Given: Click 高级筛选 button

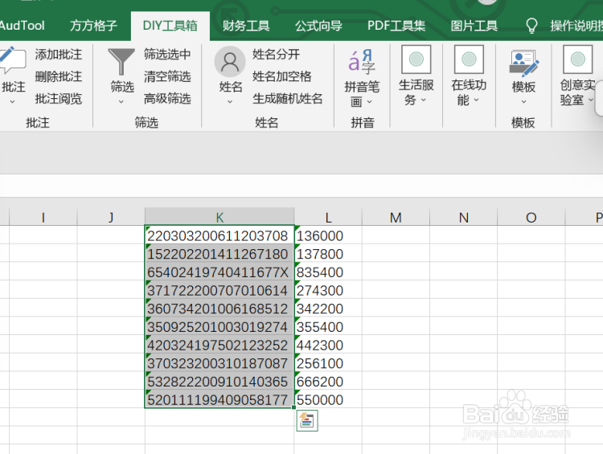Looking at the screenshot, I should coord(167,99).
